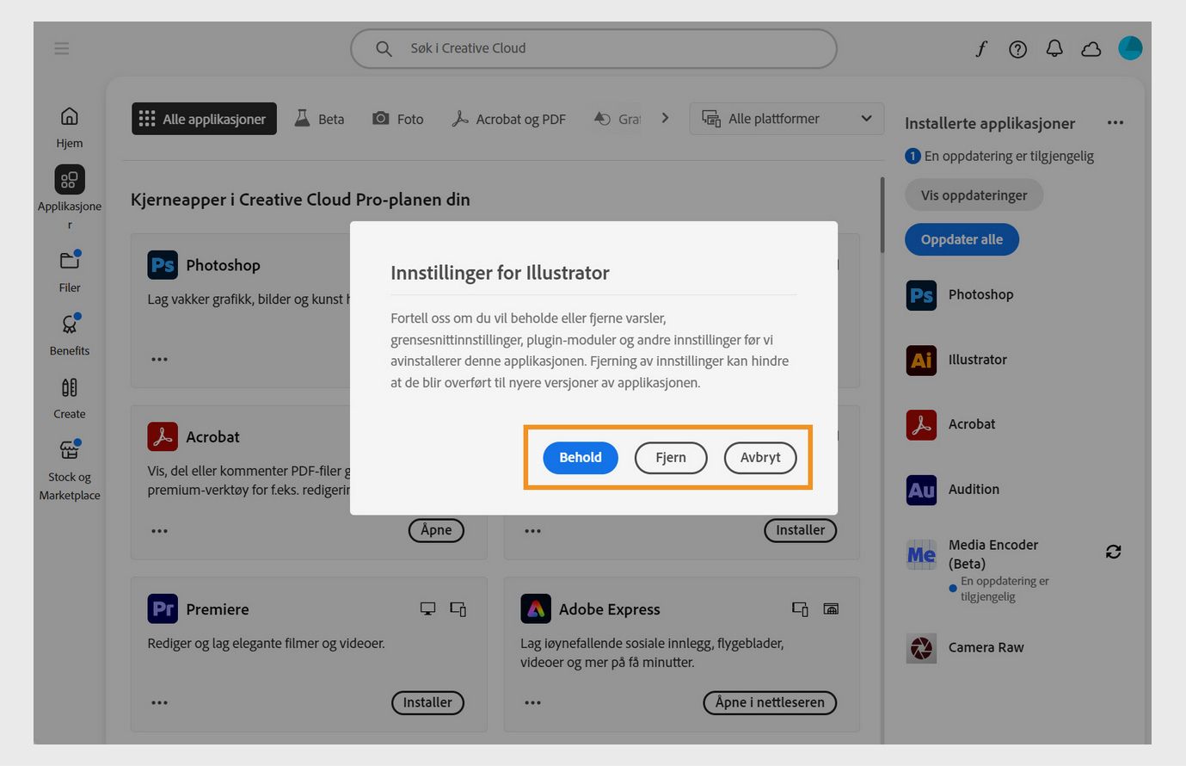
Task: Click Adobe Express mobile and desktop platform icon
Action: tap(800, 609)
